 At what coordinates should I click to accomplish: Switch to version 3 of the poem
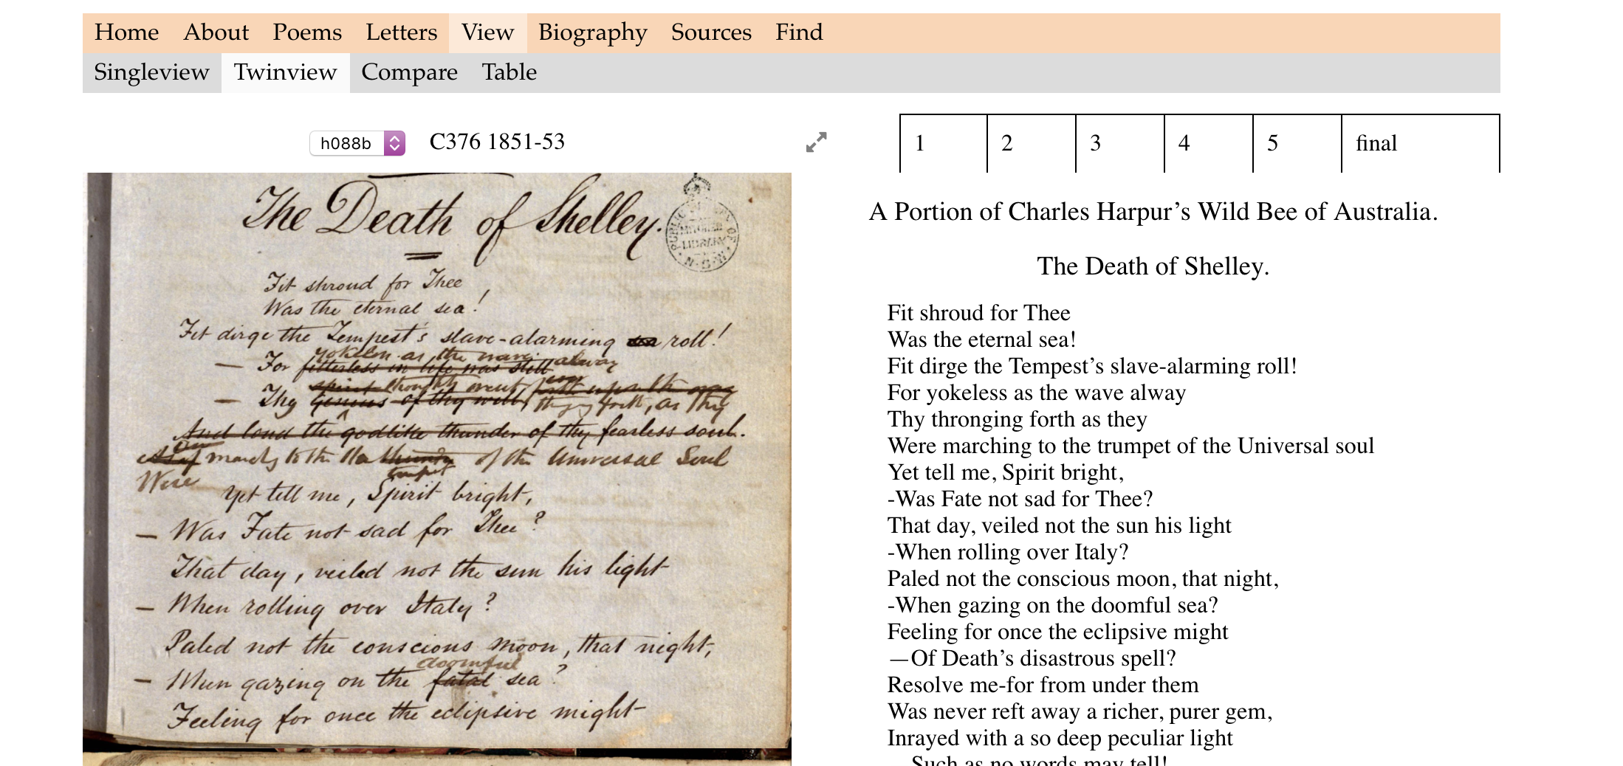click(1119, 143)
